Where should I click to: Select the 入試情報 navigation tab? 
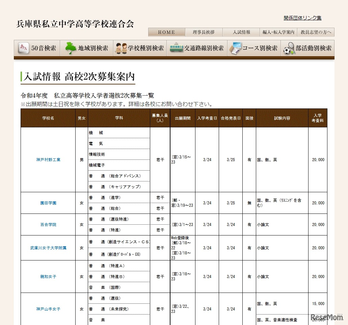click(241, 32)
